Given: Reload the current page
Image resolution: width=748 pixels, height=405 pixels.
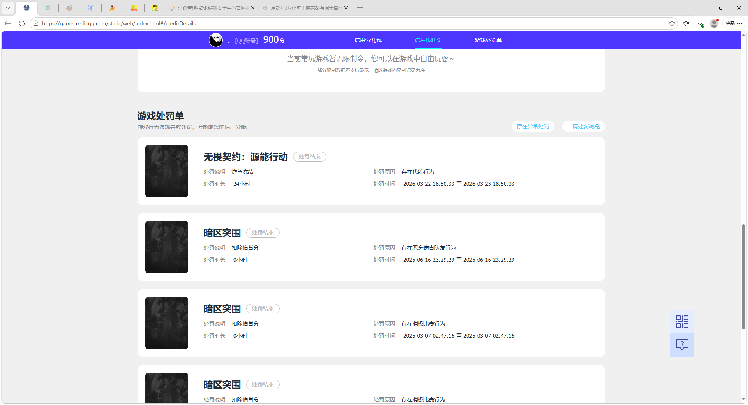Looking at the screenshot, I should pyautogui.click(x=22, y=23).
